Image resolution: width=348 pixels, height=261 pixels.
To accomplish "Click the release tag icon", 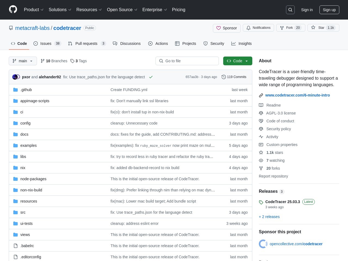I will pos(261,202).
